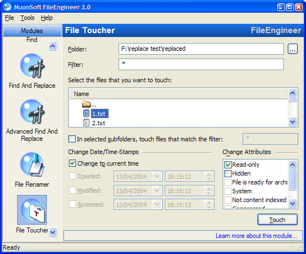Screen dimensions: 306x254
Task: Click the NuonSoft app icon in title bar
Action: point(7,7)
